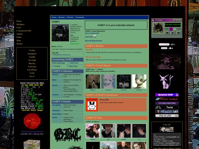
Task: Visit the FurAffinity link
Action: click(32, 70)
